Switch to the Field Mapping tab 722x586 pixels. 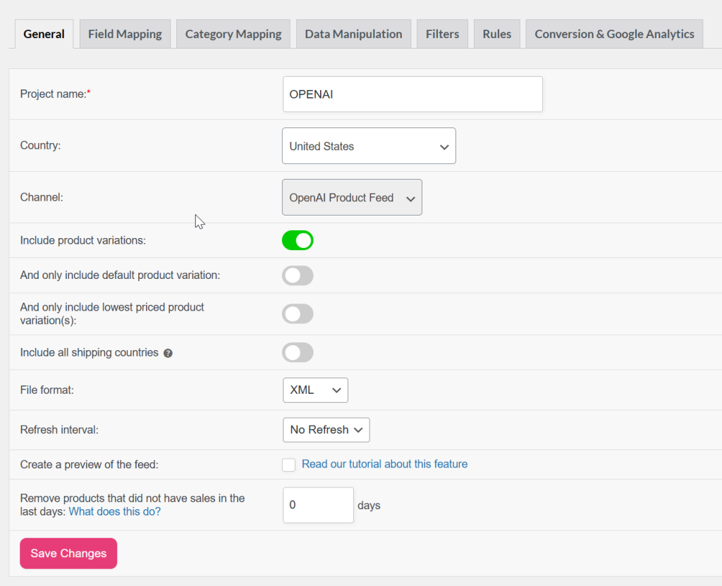[125, 33]
